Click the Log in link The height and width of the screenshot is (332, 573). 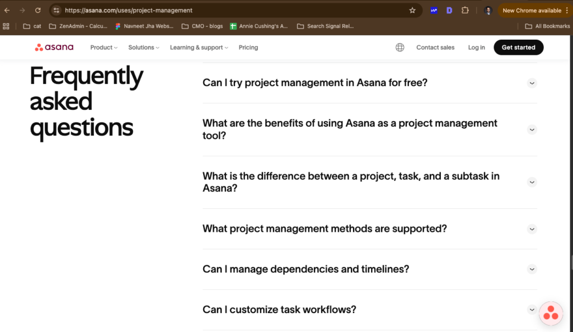(476, 48)
